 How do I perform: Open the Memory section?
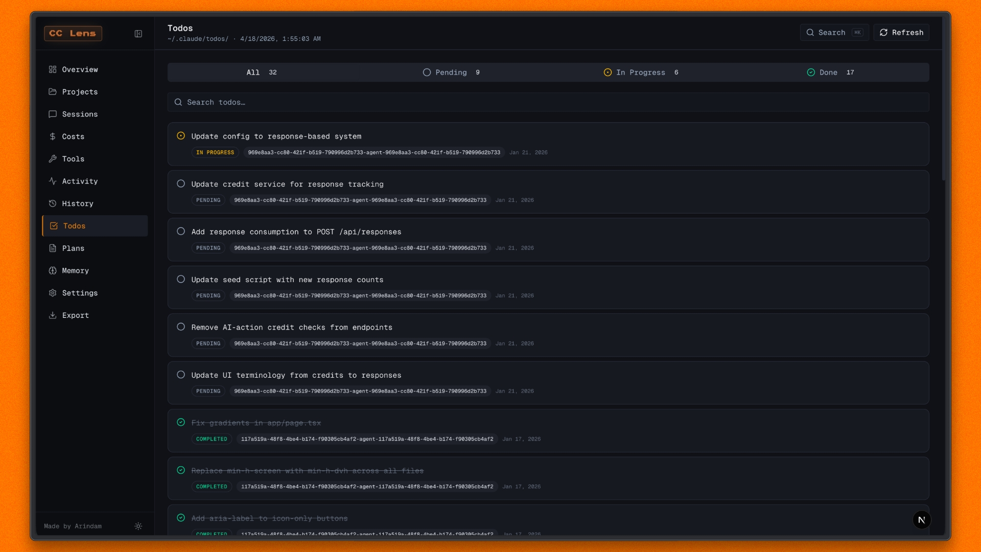point(75,271)
